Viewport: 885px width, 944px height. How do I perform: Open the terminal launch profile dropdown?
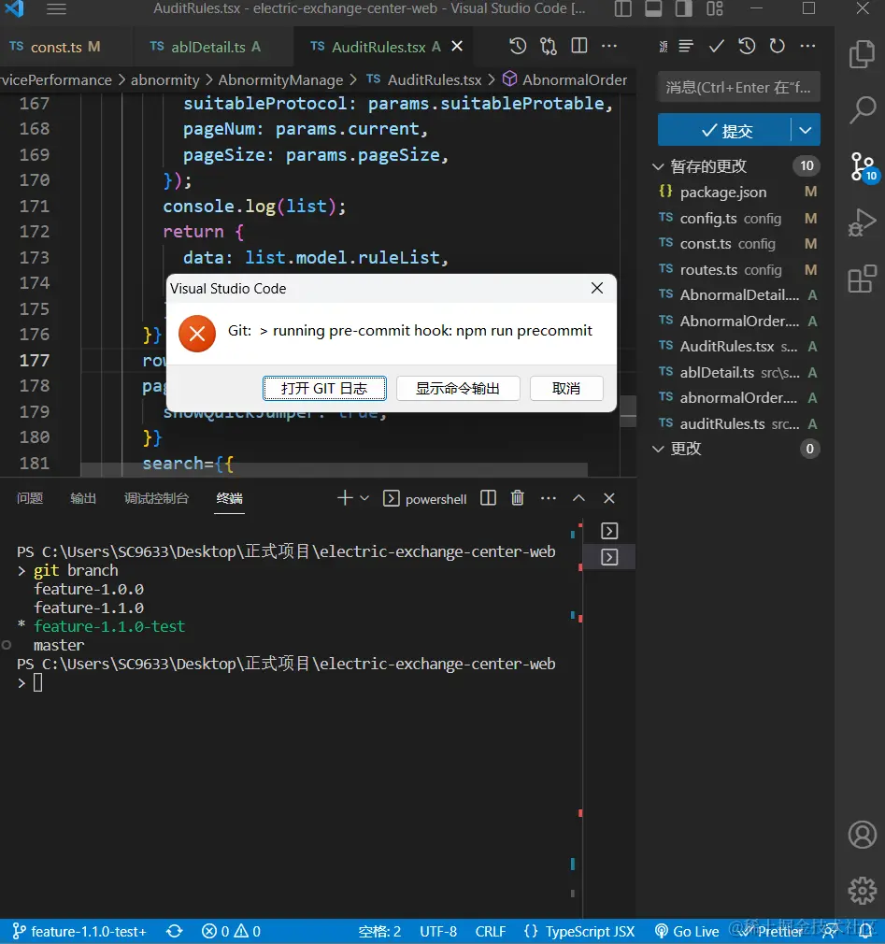point(364,498)
